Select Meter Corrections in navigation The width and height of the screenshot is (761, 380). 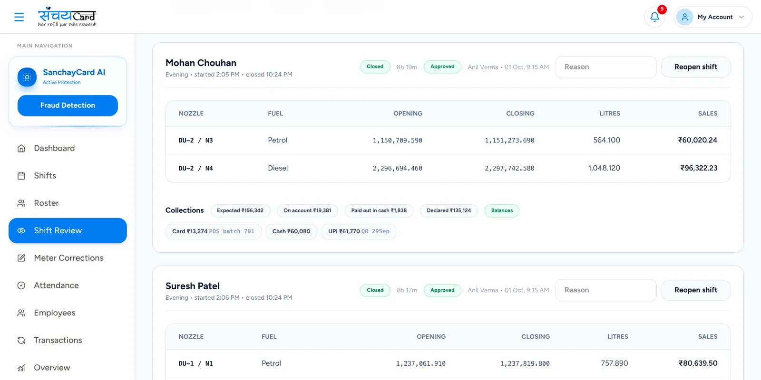pos(68,258)
